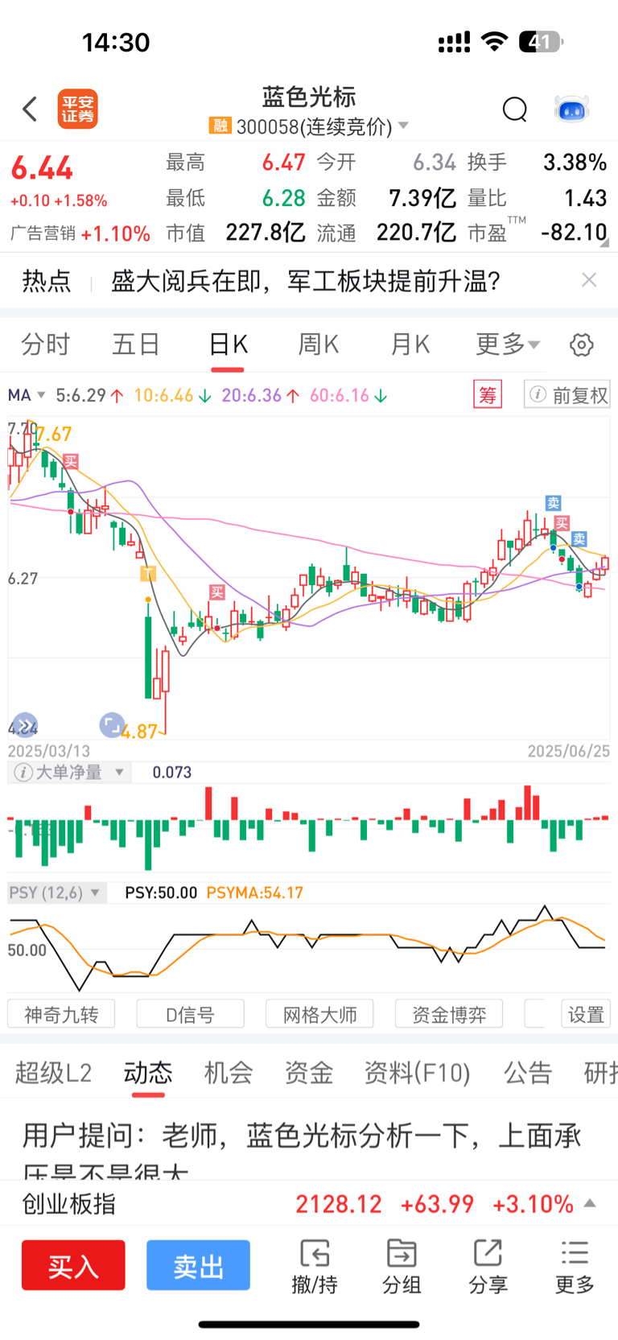Viewport: 618px width, 1340px height.
Task: Open chart settings gear icon
Action: [x=581, y=344]
